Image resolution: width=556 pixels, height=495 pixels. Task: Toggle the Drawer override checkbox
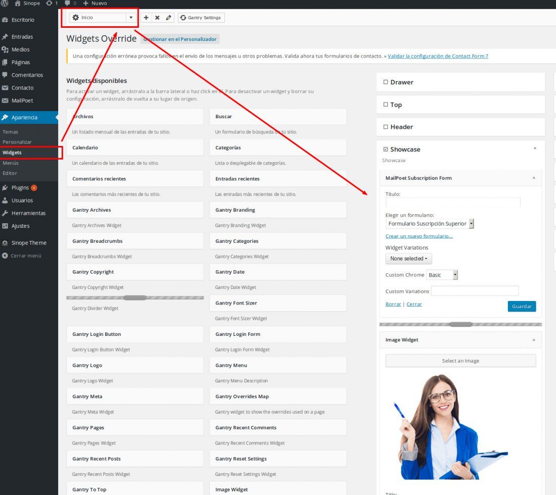point(386,82)
